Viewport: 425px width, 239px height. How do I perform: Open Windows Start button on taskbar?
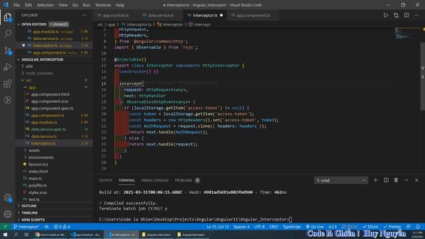[5, 234]
